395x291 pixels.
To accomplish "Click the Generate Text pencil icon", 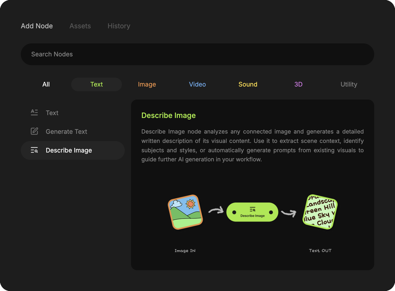I will (34, 131).
